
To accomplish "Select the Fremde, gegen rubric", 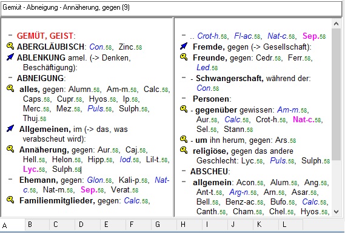I will pyautogui.click(x=252, y=47).
